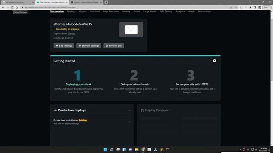
Task: Share this page from address bar
Action: coord(231,8)
